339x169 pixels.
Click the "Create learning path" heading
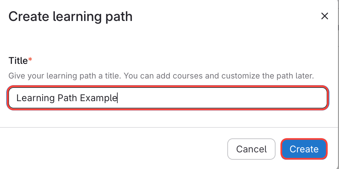pos(70,16)
